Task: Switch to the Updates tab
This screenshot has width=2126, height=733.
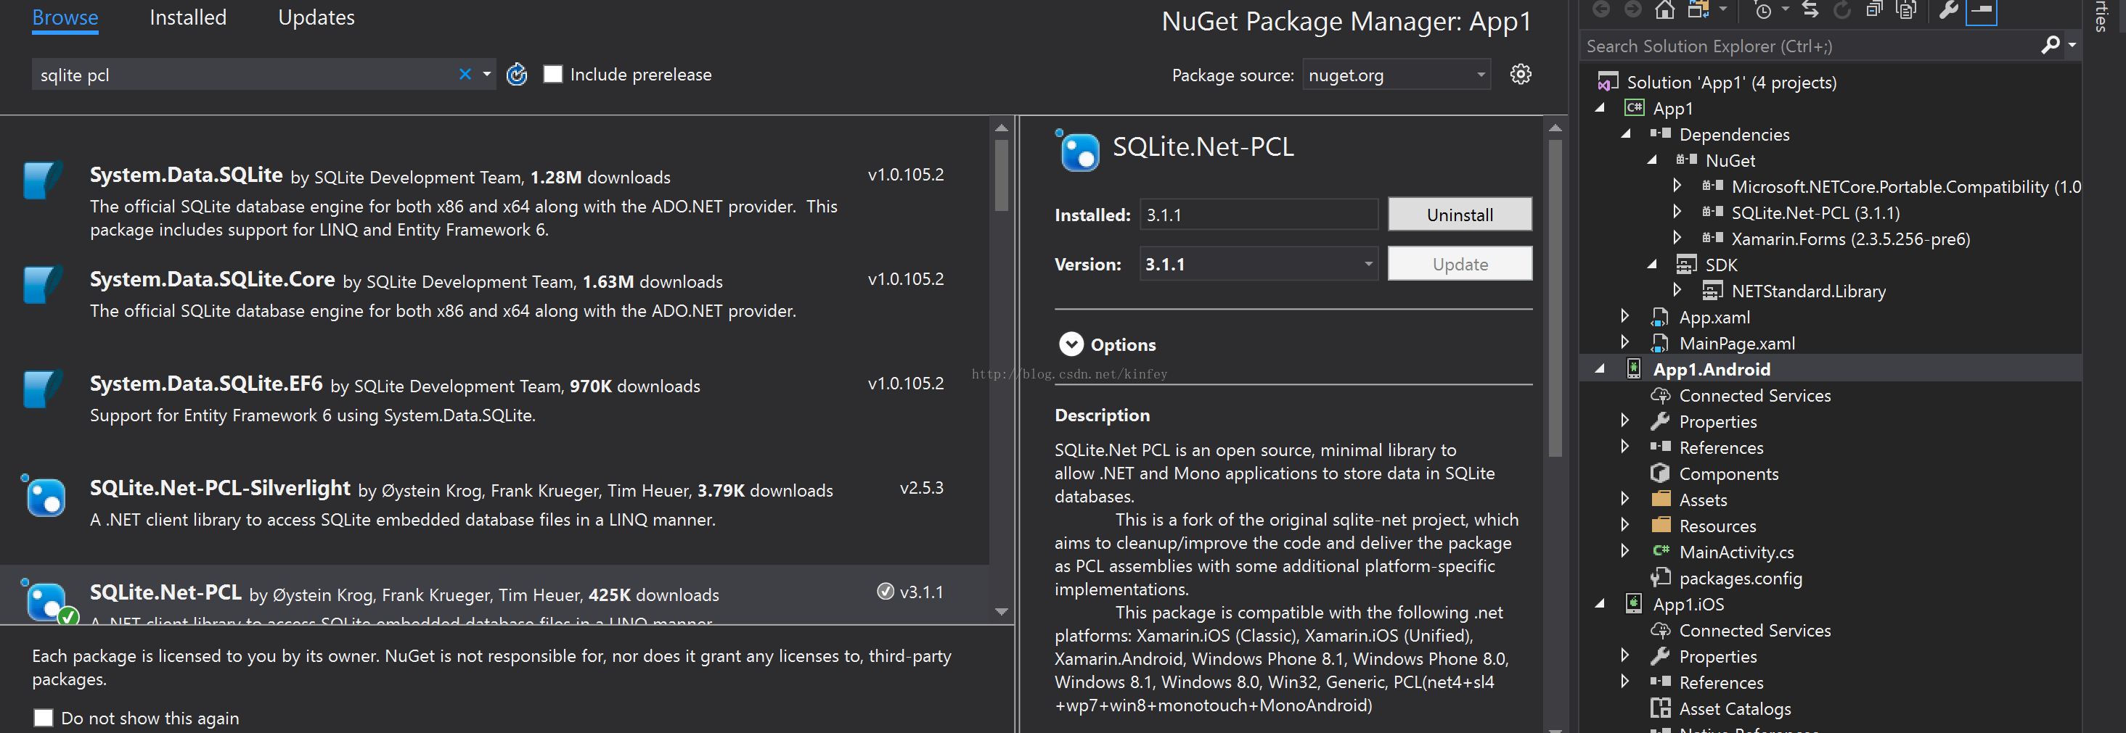Action: tap(316, 17)
